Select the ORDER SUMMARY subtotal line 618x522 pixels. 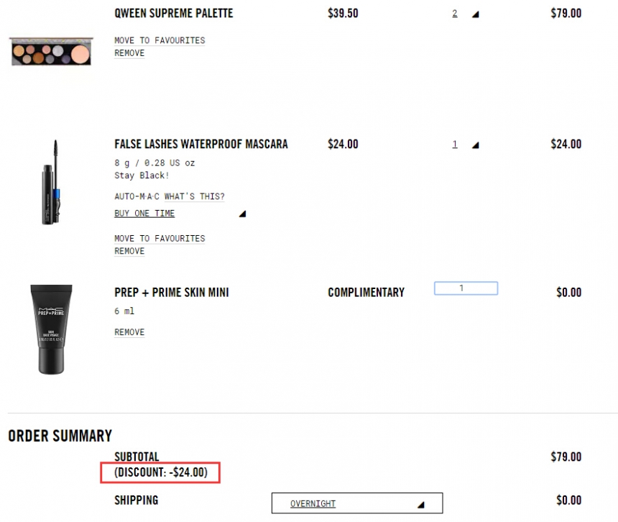click(x=136, y=457)
